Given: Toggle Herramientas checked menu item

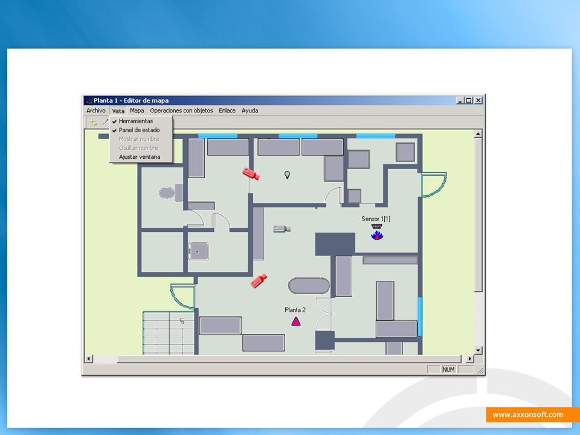Looking at the screenshot, I should coord(141,121).
